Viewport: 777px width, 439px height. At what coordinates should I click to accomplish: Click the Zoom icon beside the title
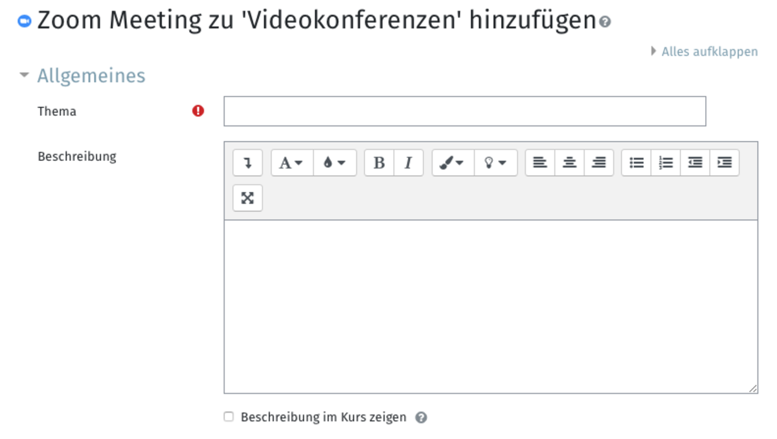tap(24, 22)
